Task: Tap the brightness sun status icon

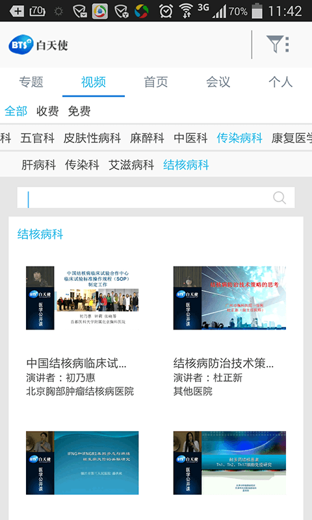Action: point(58,12)
